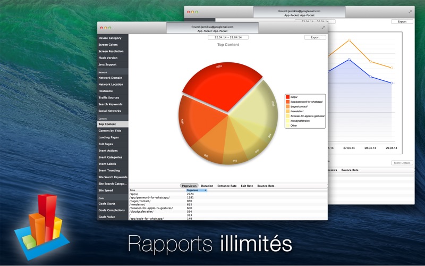
Task: Select the /app/password-for-whatsapp/ table row
Action: (x=228, y=197)
